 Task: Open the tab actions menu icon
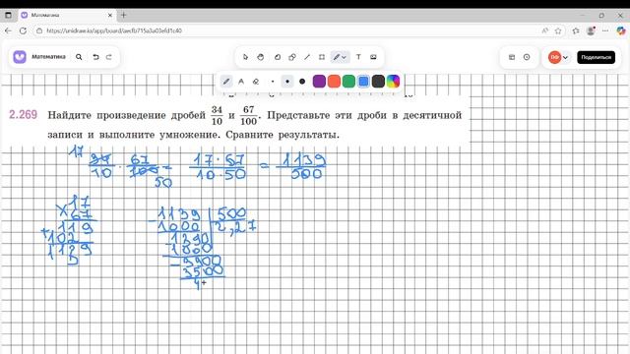pos(8,15)
